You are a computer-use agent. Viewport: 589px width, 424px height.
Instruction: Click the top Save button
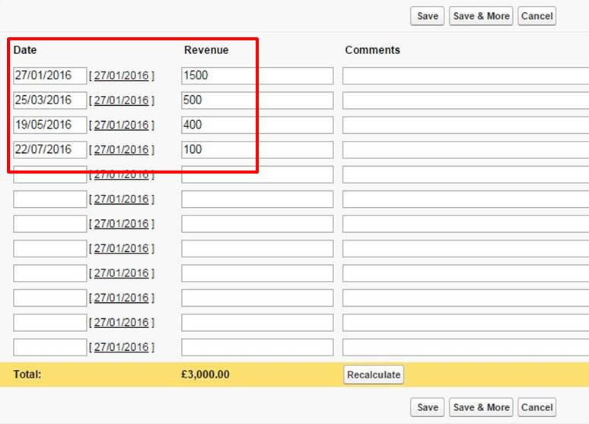coord(428,16)
